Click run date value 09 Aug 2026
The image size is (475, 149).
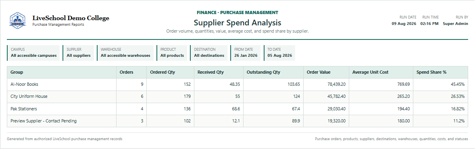point(404,24)
